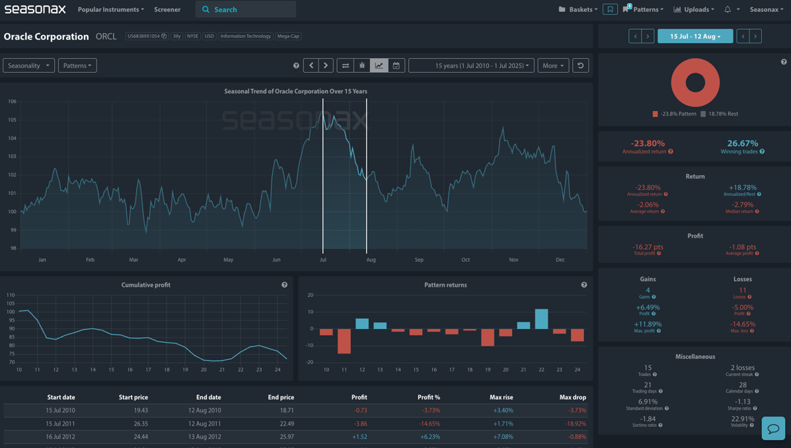Click the help icon next to Sharpe ratio
The width and height of the screenshot is (791, 448).
point(755,408)
